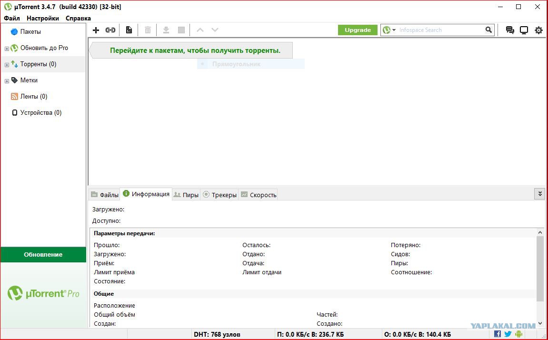
Task: Click download speed status П: 0.0 КБ/с
Action: click(x=310, y=334)
